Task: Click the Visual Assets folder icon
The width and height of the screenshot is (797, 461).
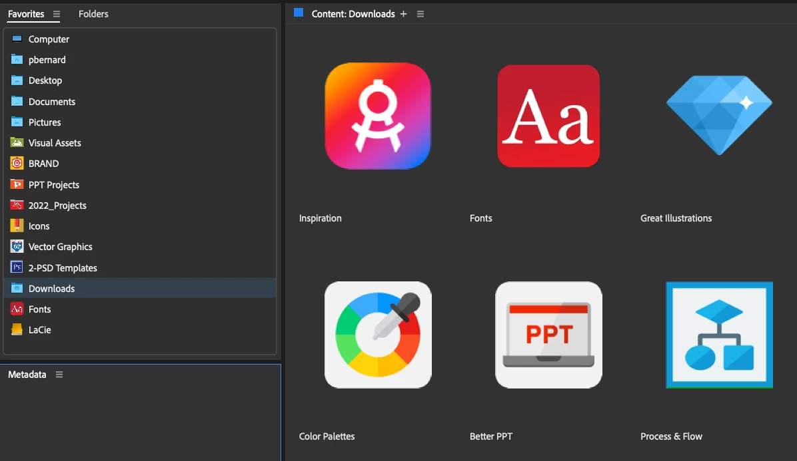Action: click(17, 142)
